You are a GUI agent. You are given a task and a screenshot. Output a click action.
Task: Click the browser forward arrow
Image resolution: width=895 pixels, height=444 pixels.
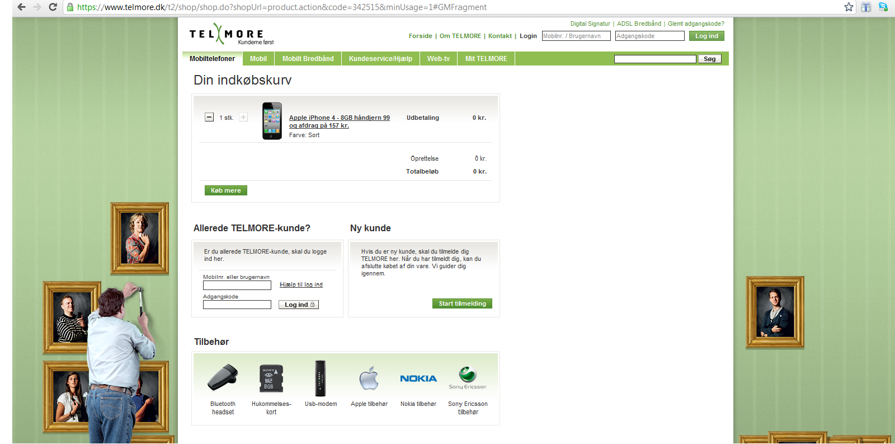coord(37,7)
